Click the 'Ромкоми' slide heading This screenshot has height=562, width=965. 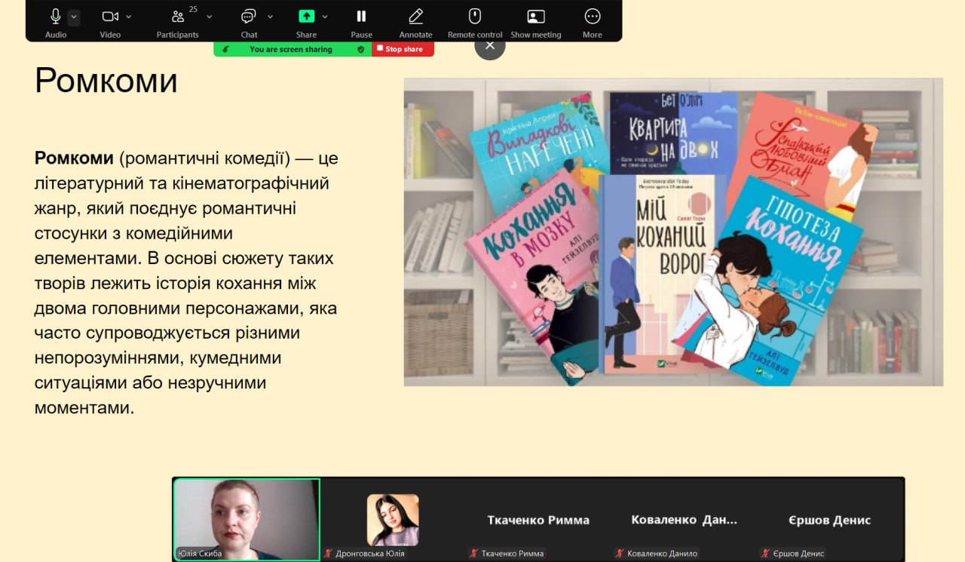click(106, 81)
